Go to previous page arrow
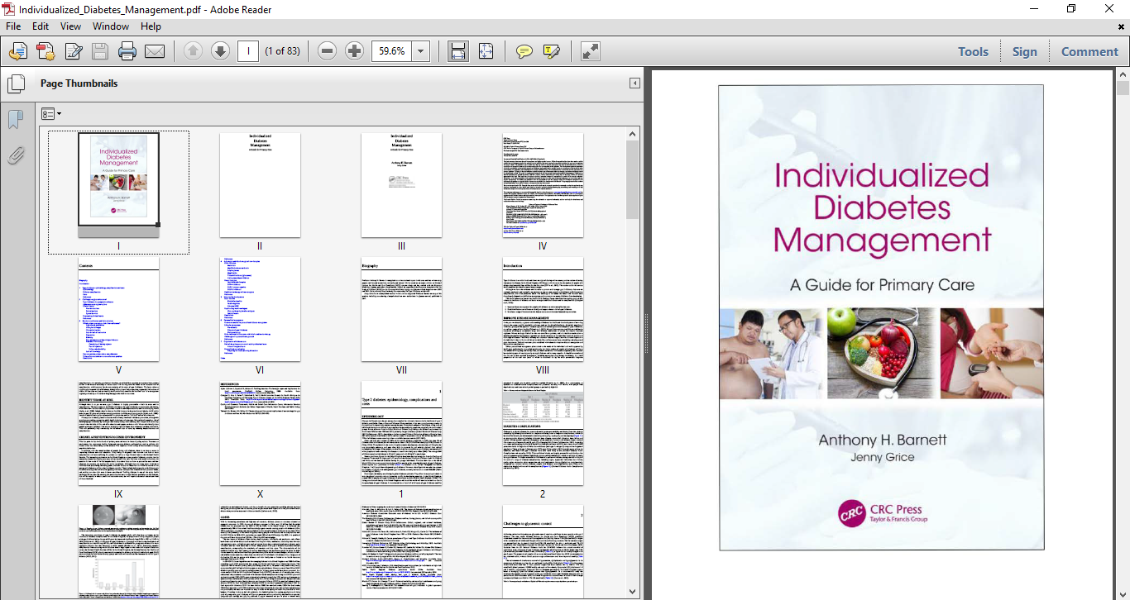This screenshot has height=600, width=1130. [x=193, y=51]
